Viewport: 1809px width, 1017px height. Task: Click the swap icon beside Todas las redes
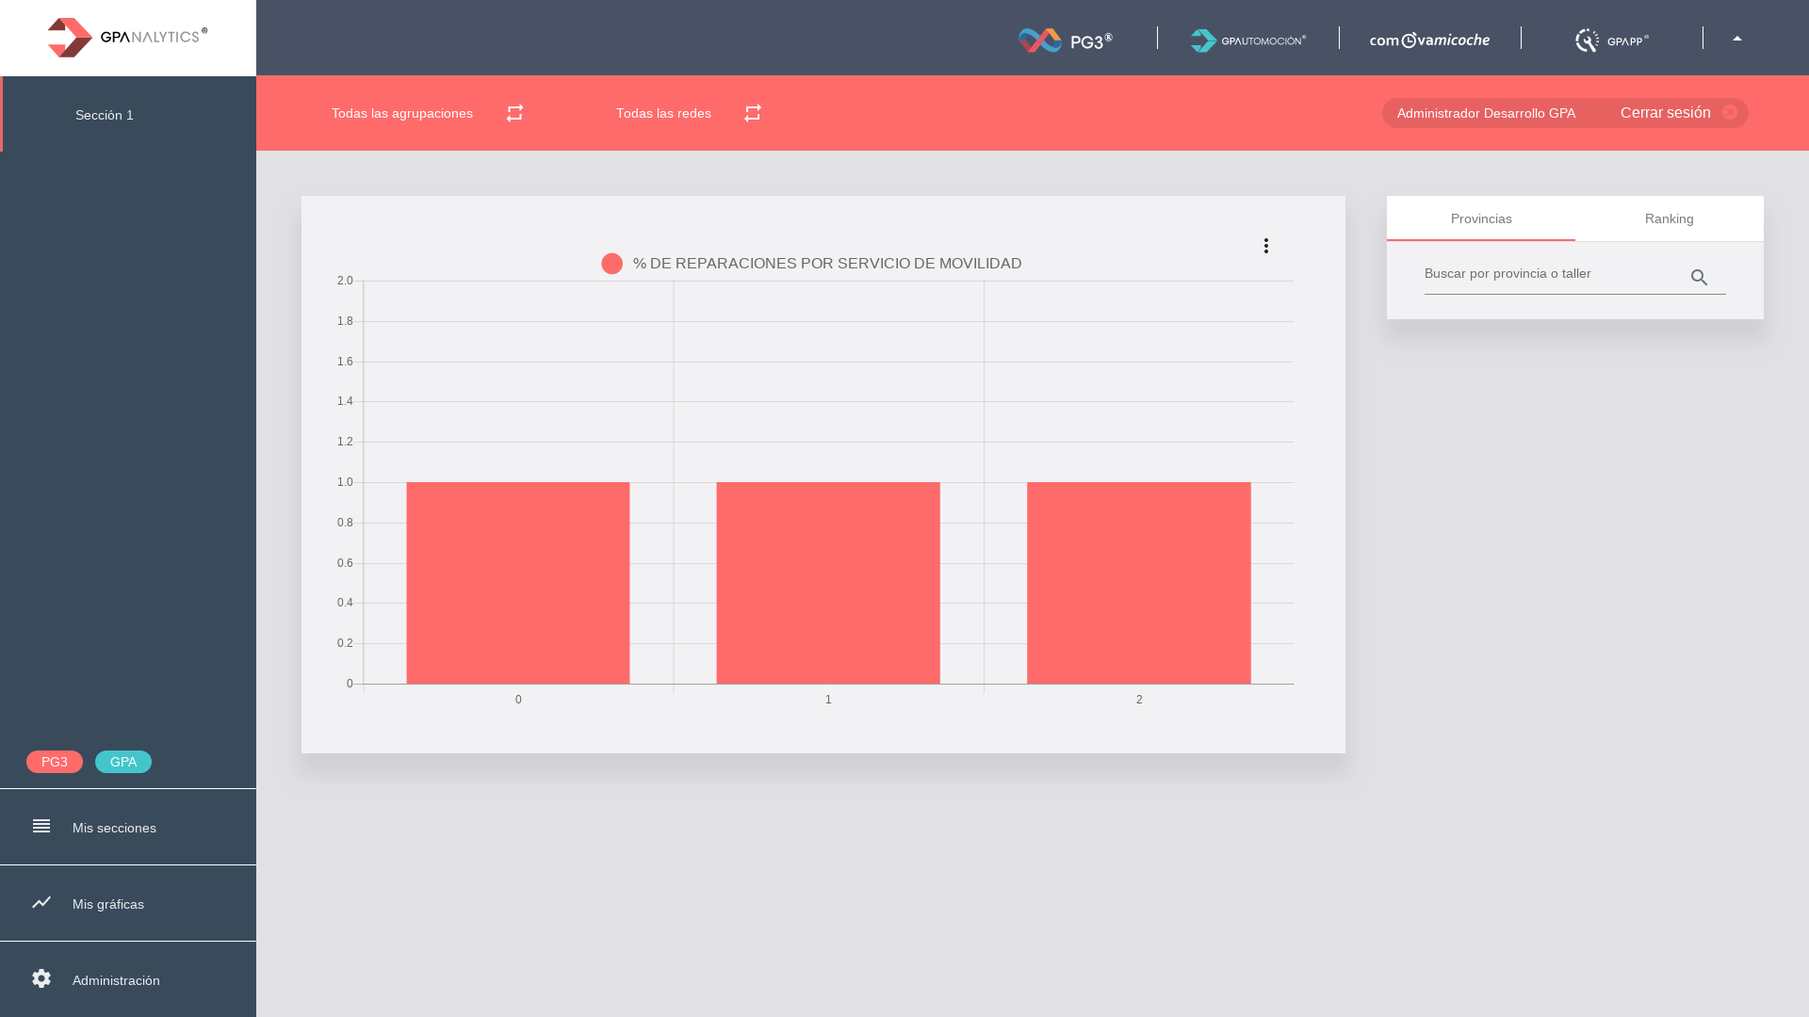(x=752, y=113)
